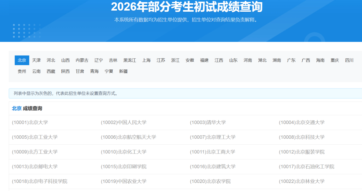Open the 广东 province tab
The image size is (362, 191).
[291, 60]
